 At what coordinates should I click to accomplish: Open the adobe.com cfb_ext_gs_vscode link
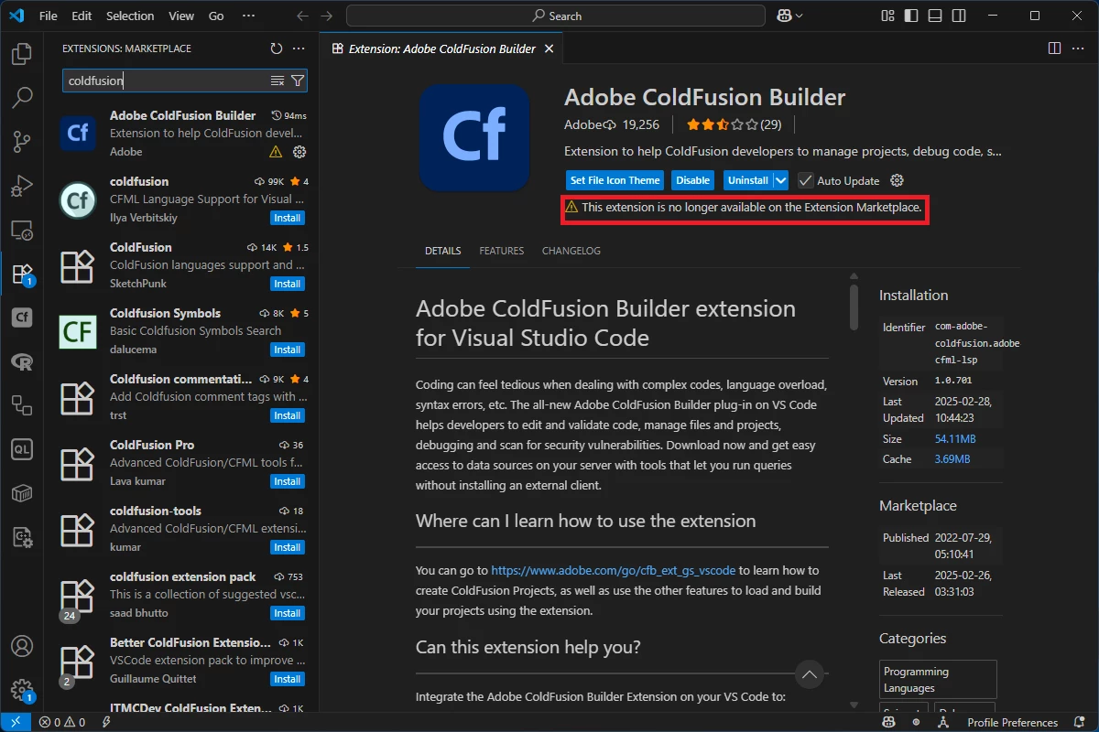tap(614, 570)
